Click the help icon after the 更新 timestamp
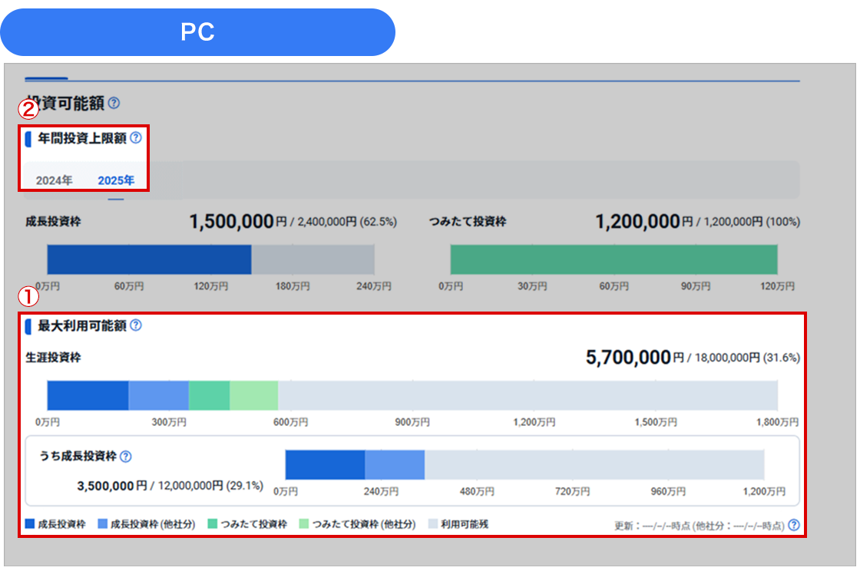 [794, 526]
